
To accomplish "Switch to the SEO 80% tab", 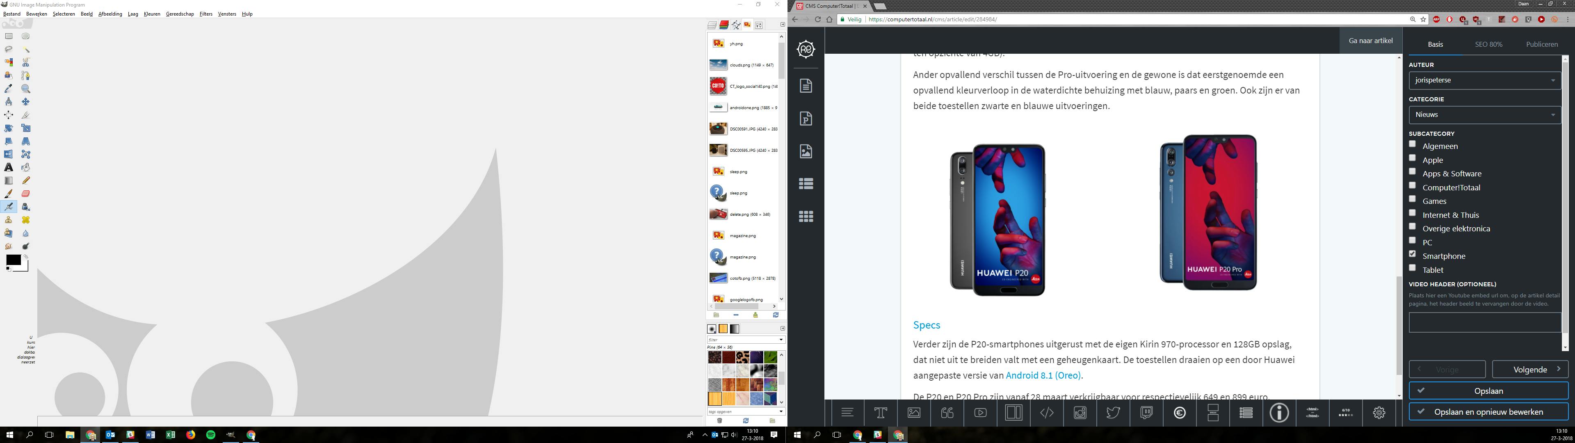I will point(1488,45).
